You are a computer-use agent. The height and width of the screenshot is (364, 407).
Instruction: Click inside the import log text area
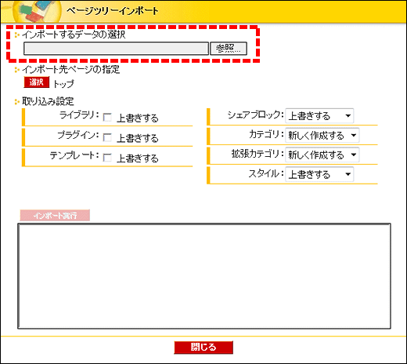[204, 276]
